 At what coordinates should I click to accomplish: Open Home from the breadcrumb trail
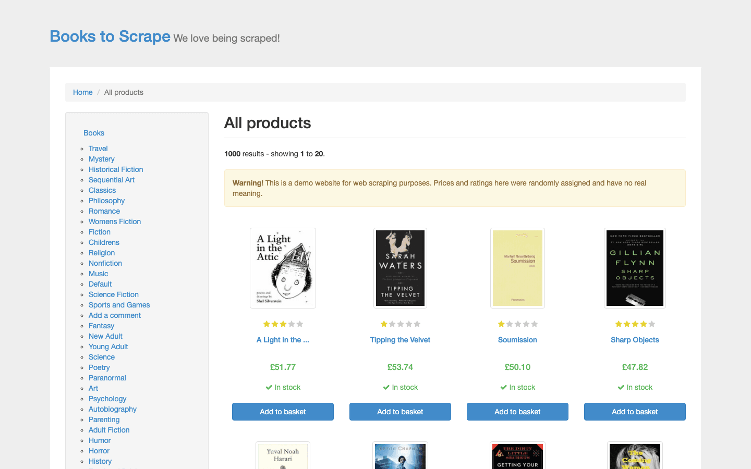point(82,92)
